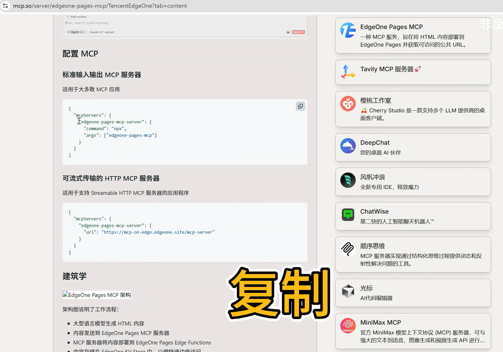503x352 pixels.
Task: Click the image attach icon beside Send
Action: coord(288,32)
